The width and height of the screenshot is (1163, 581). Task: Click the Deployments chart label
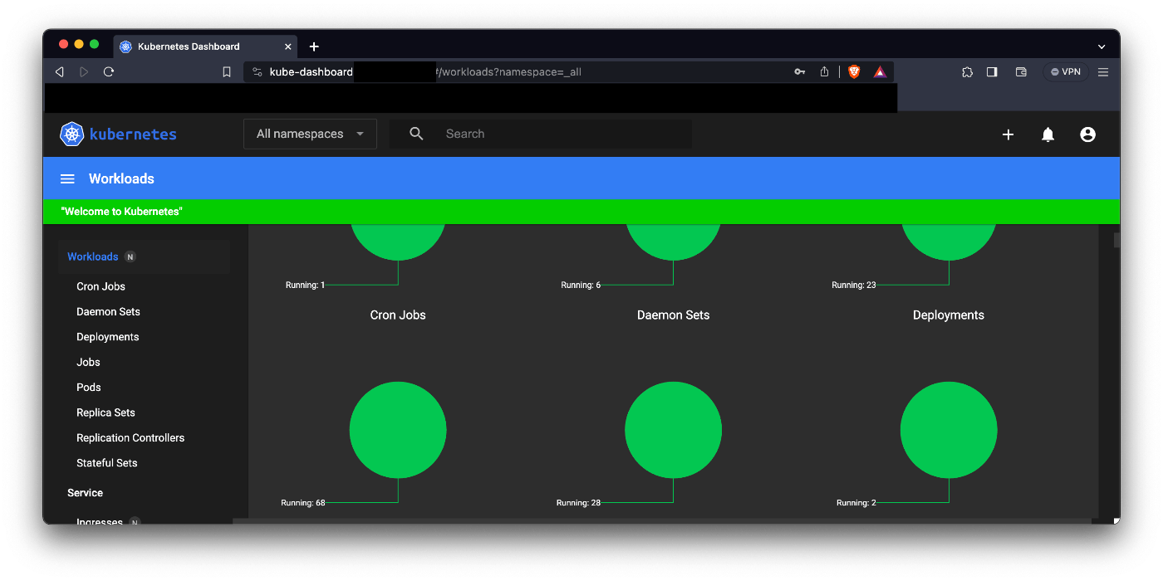[x=948, y=315]
